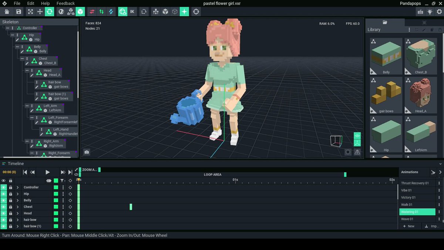Screen dimensions: 444x250
Task: Click the green color box of Hip track
Action: point(56,194)
